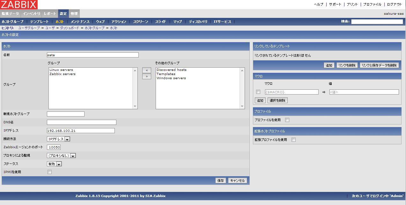
Task: Click the « move-left group arrow button
Action: click(x=146, y=70)
